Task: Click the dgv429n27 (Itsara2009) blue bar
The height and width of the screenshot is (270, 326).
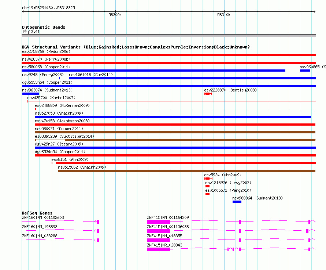Action: [x=175, y=148]
